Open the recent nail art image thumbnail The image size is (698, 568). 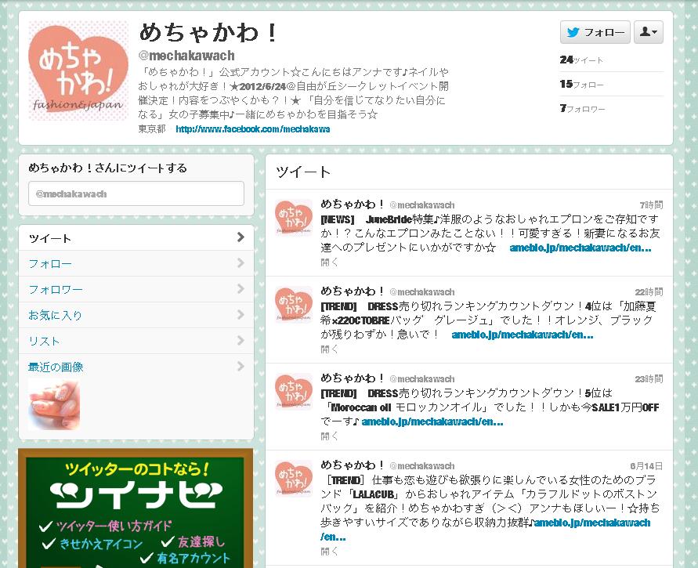click(54, 405)
